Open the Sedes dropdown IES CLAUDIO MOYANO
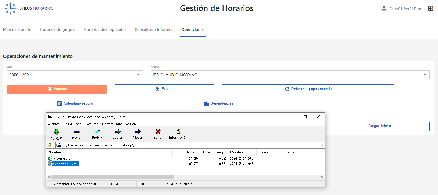This screenshot has height=195, width=438. [x=290, y=75]
